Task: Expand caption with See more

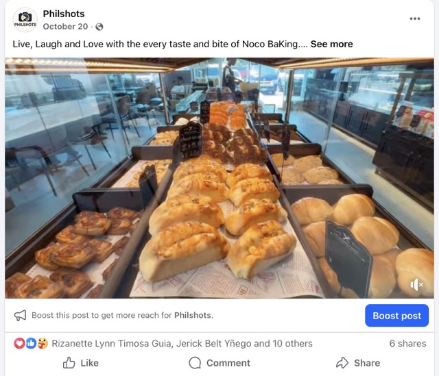Action: coord(331,44)
